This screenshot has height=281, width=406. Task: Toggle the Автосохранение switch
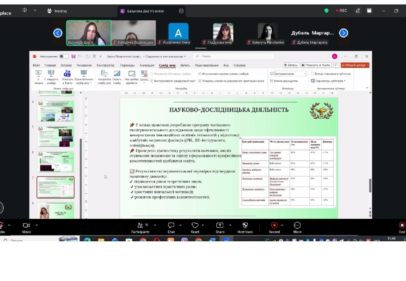(x=64, y=56)
